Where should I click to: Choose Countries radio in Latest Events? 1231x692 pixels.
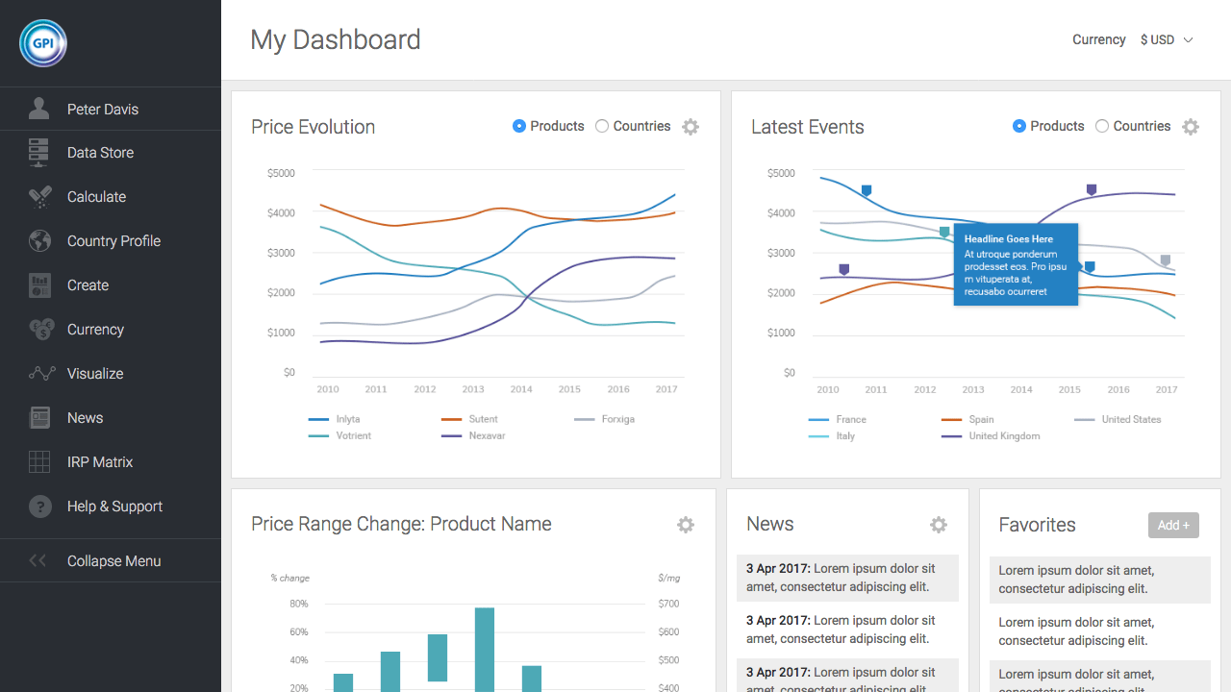[x=1102, y=126]
